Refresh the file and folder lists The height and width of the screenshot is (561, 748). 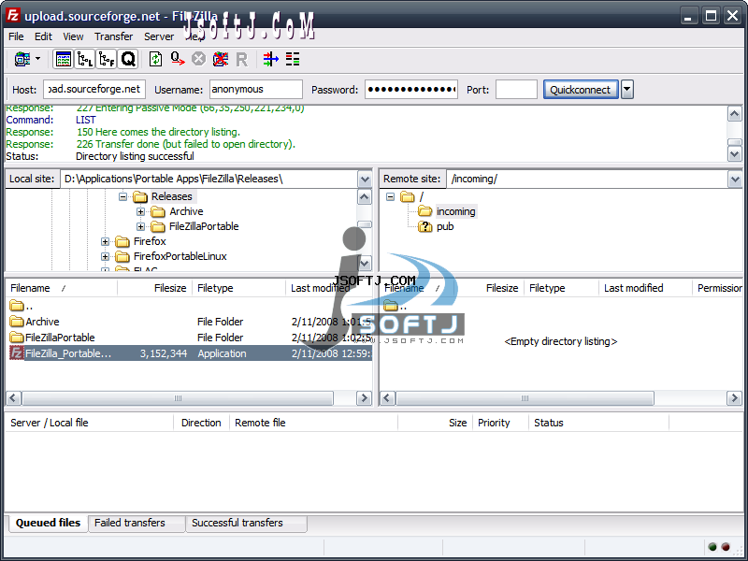155,59
